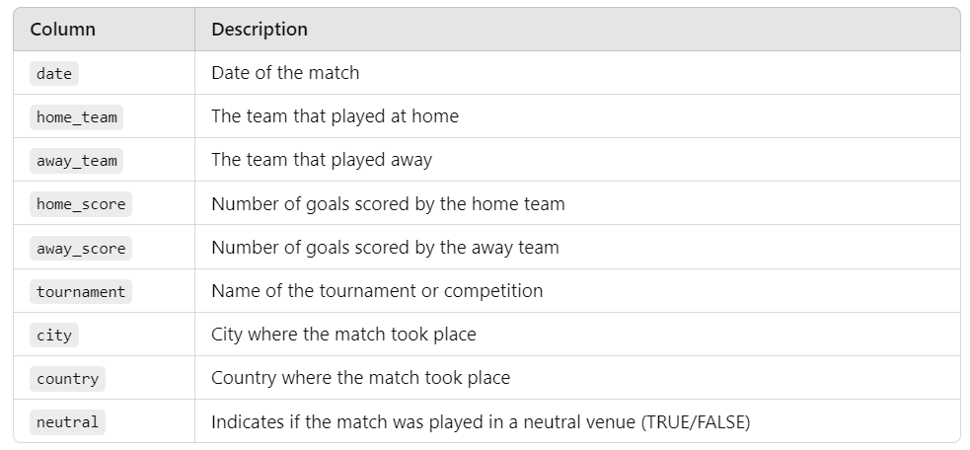
Task: Select the home_score code label
Action: tap(81, 204)
